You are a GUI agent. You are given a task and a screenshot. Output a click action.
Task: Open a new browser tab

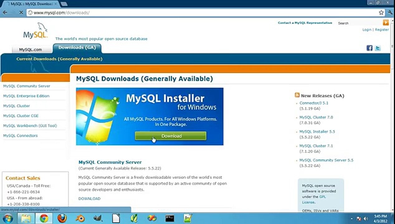point(64,4)
